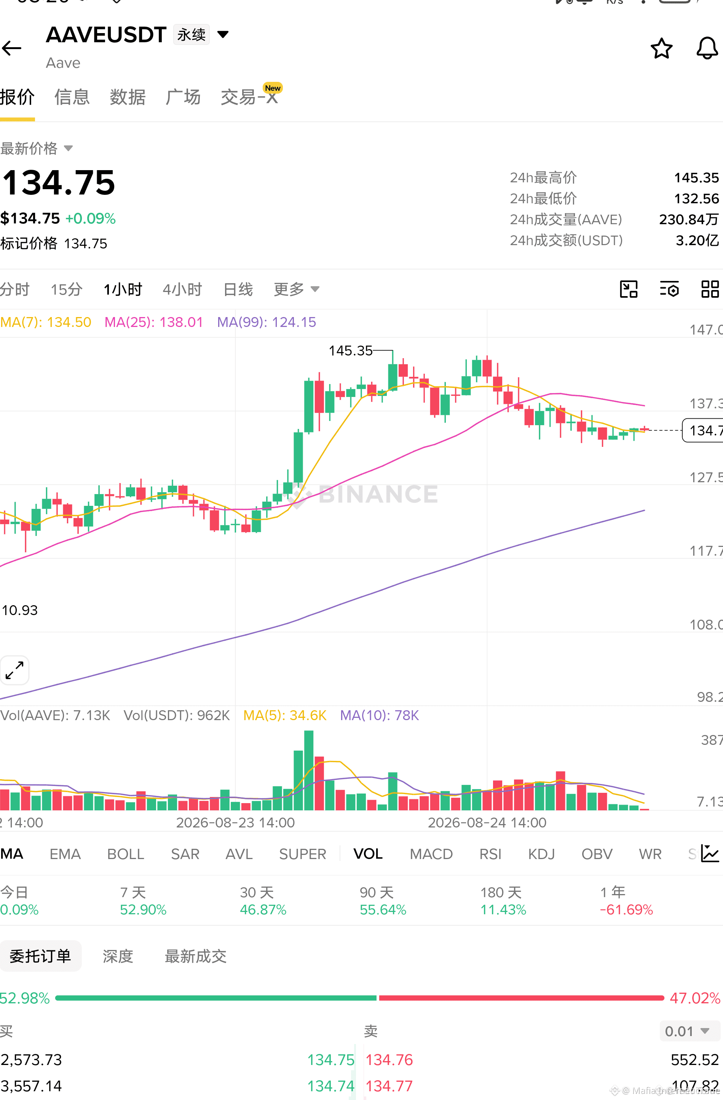This screenshot has height=1100, width=723.
Task: Click MA(25): 138.01 legend label
Action: (x=154, y=322)
